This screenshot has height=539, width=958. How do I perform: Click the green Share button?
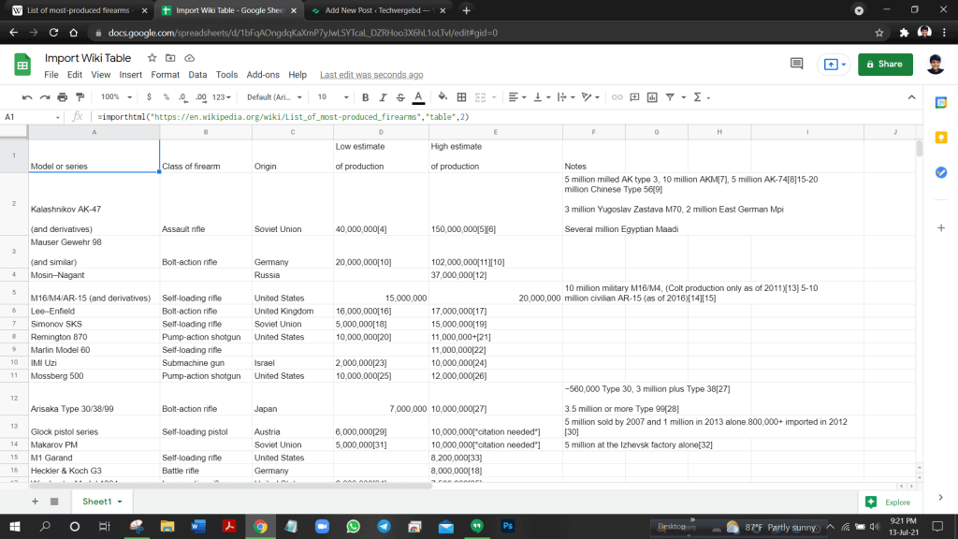pos(884,64)
